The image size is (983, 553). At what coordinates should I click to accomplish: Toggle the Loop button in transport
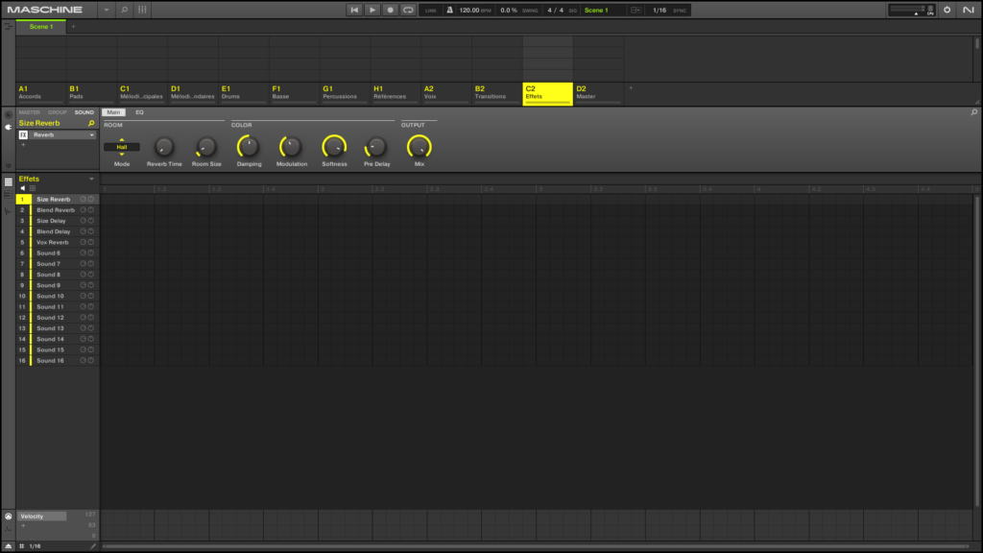408,10
